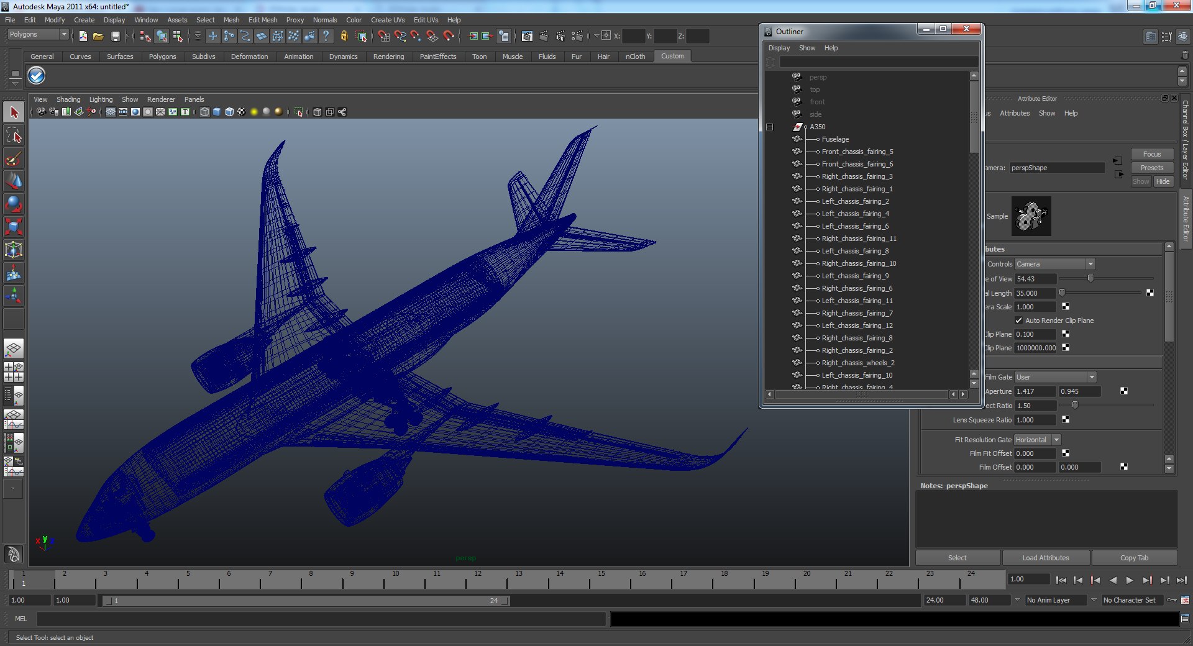
Task: Click the Outliner search input field
Action: tap(879, 62)
